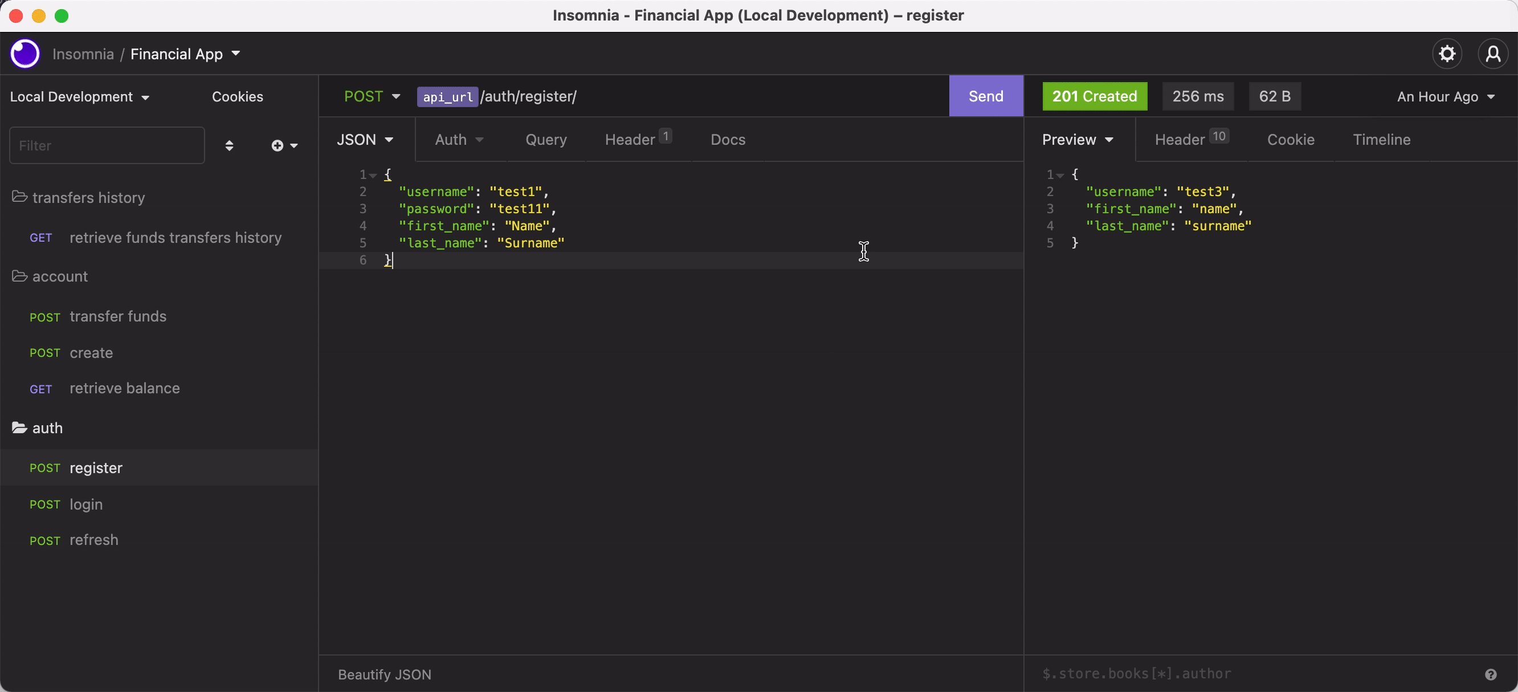
Task: Open the POST method dropdown
Action: coord(372,96)
